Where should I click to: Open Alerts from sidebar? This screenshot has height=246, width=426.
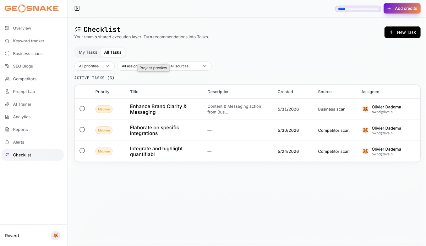point(33,142)
